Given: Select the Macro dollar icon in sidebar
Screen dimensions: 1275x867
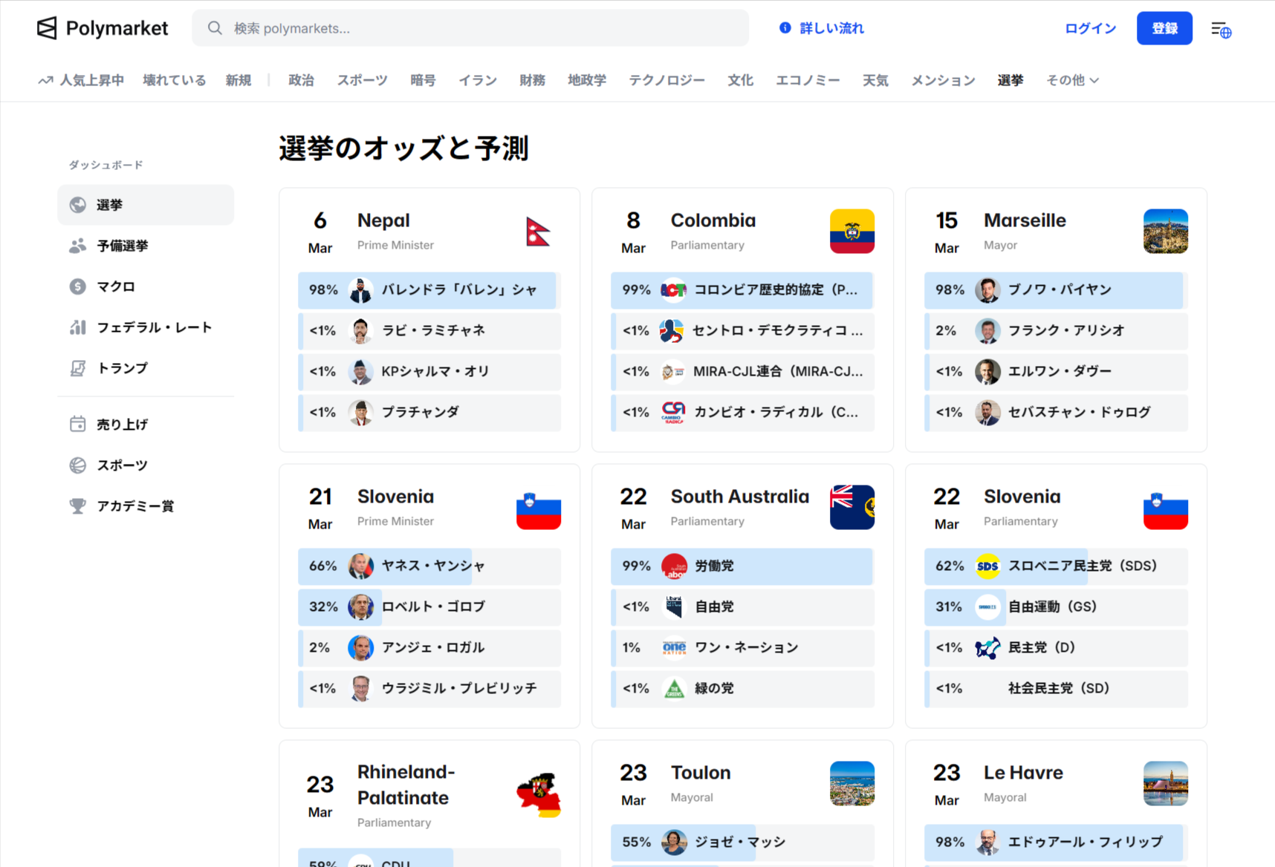Looking at the screenshot, I should pyautogui.click(x=78, y=286).
